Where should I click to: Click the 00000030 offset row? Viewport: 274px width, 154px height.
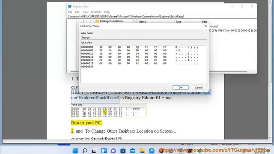[87, 67]
